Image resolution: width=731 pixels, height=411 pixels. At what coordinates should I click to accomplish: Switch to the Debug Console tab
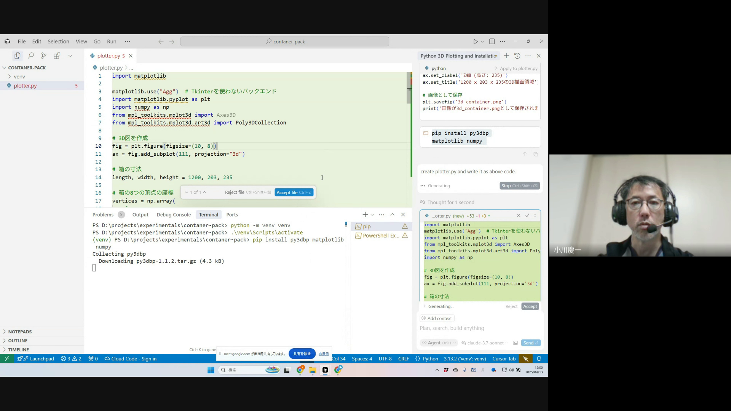coord(173,215)
